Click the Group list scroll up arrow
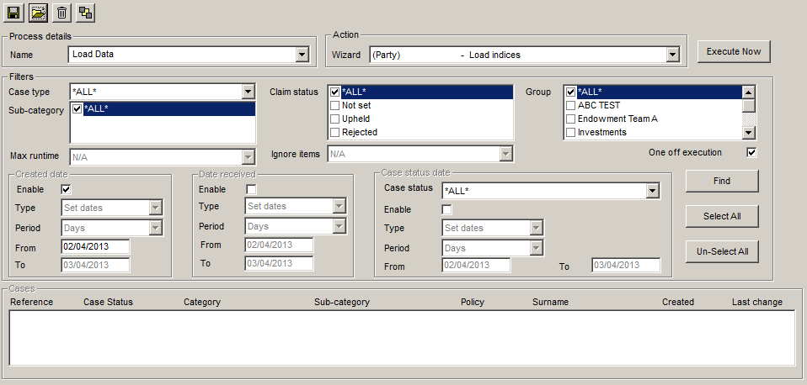The height and width of the screenshot is (385, 807). (749, 92)
